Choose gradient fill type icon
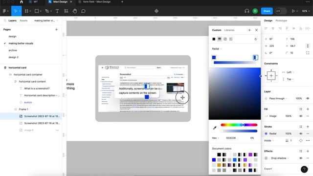This screenshot has width=313, height=176. [x=220, y=39]
